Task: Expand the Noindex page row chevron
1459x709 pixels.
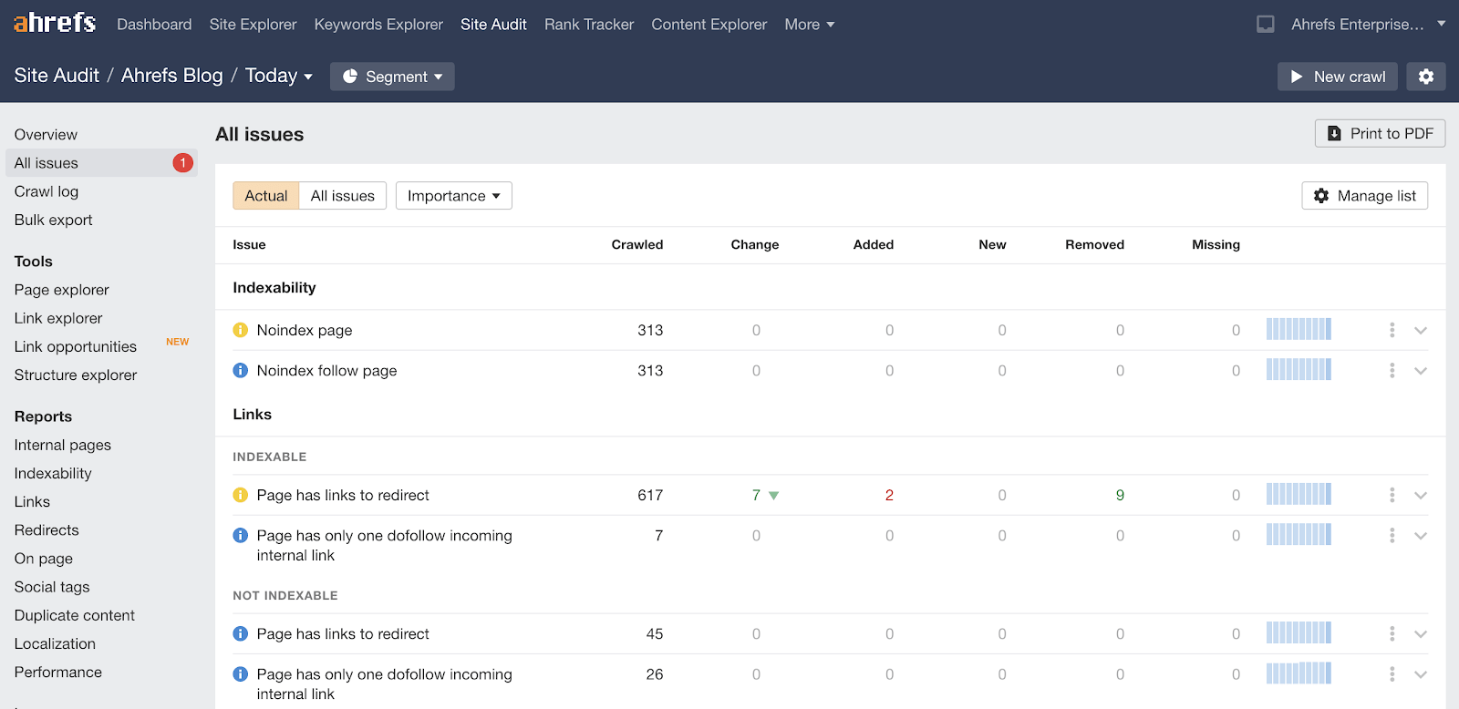Action: [1420, 330]
